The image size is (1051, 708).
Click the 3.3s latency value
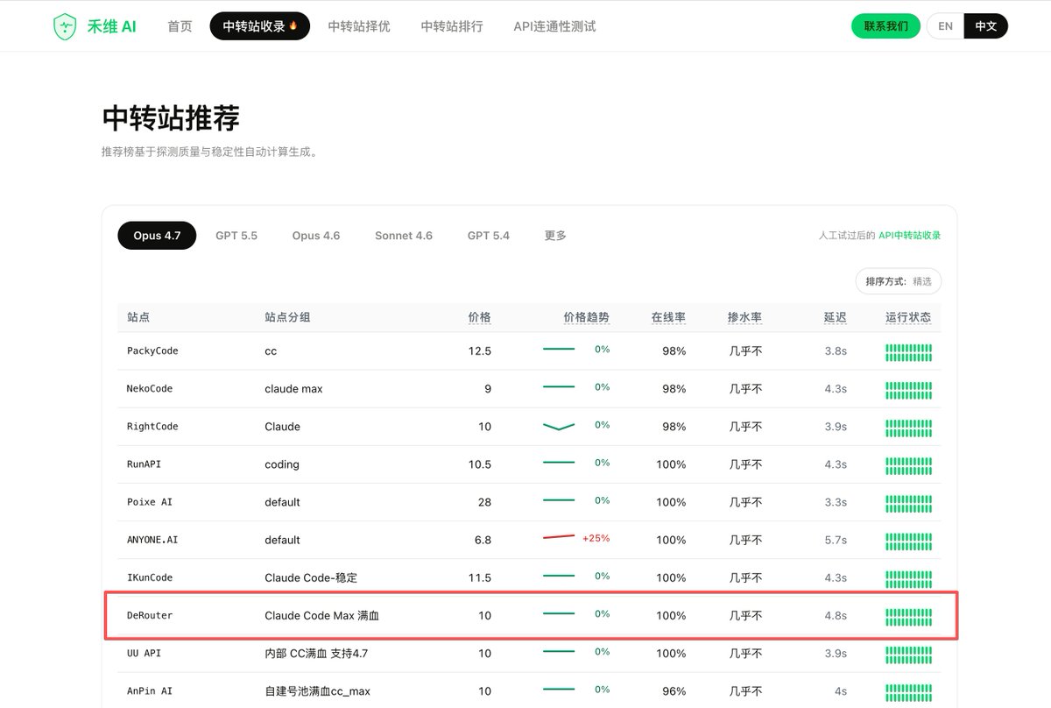836,502
